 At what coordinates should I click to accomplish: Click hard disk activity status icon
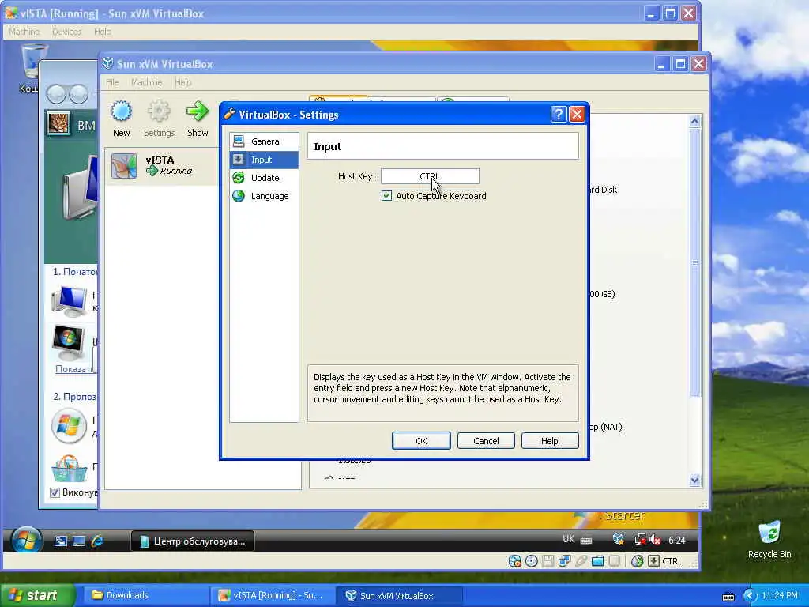coord(514,561)
